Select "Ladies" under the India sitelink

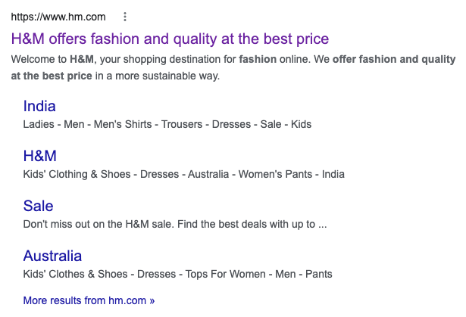coord(39,124)
